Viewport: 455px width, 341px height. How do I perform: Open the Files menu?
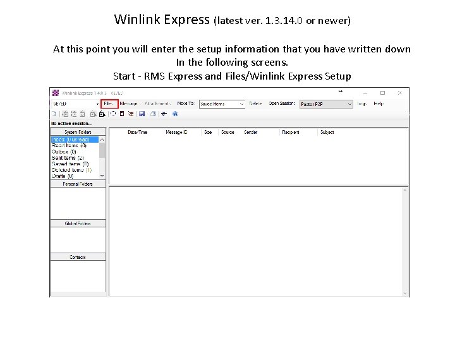tap(108, 104)
